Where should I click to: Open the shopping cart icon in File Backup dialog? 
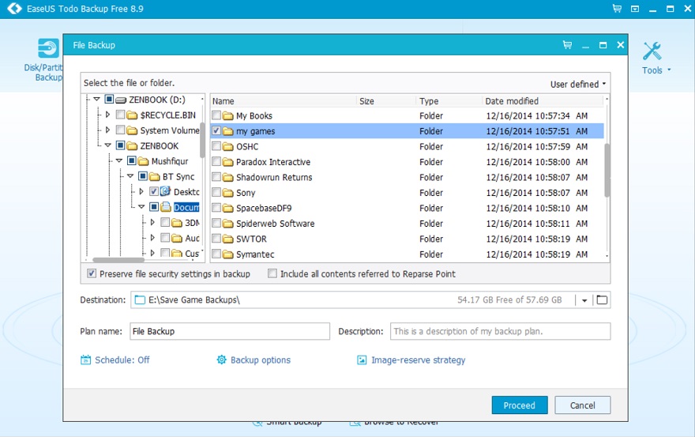pyautogui.click(x=566, y=45)
